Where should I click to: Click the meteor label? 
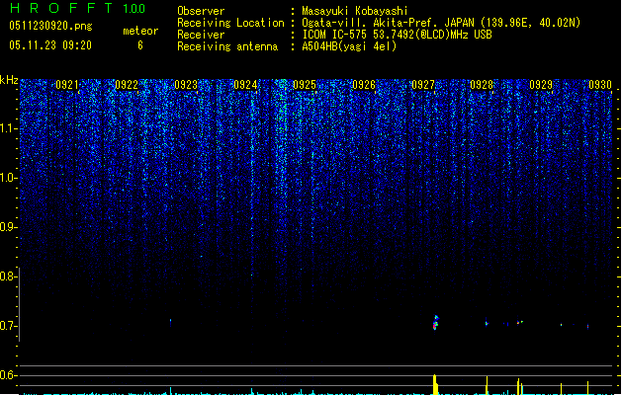pos(140,31)
